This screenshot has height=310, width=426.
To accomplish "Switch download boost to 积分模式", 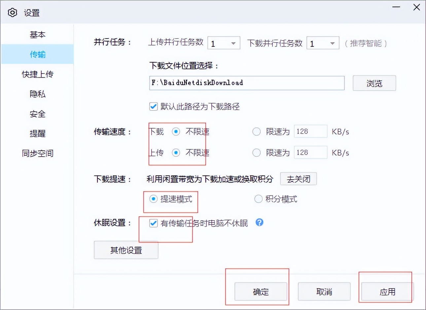I will point(258,199).
